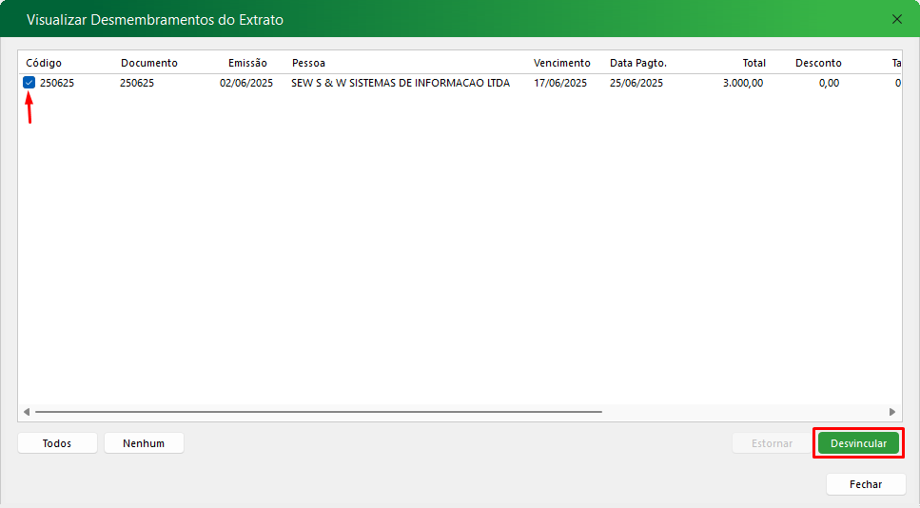Viewport: 920px width, 508px height.
Task: Sort by the Desconto column header
Action: pos(818,63)
